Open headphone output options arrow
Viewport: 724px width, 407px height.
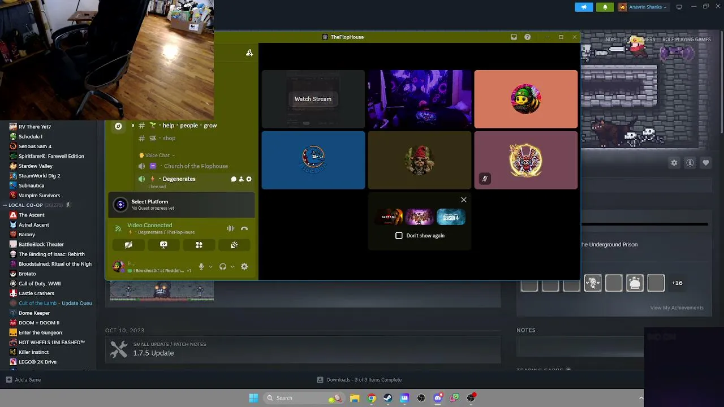232,267
